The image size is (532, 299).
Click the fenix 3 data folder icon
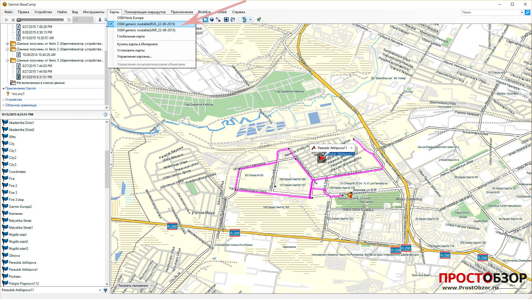13,60
